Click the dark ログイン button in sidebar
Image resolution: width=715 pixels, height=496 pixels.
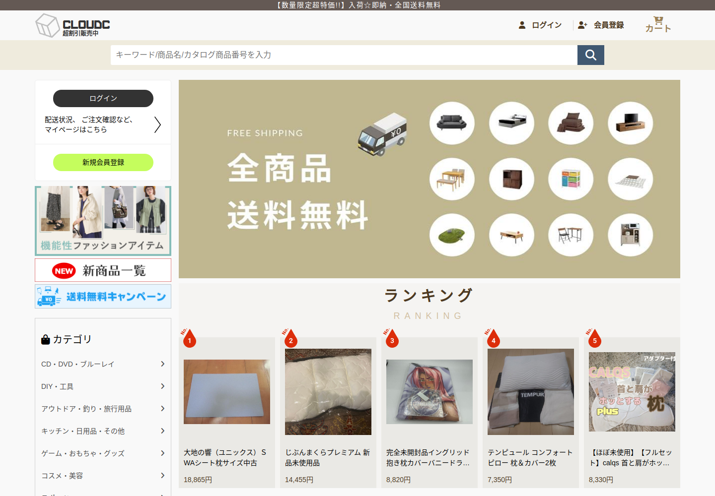pyautogui.click(x=103, y=98)
